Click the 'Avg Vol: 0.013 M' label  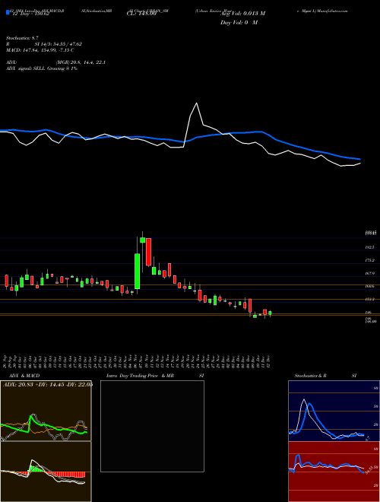(242, 14)
